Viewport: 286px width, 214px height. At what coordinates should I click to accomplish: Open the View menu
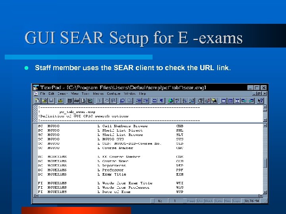click(75, 94)
